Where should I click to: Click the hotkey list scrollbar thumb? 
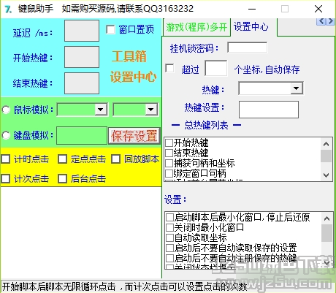327,156
